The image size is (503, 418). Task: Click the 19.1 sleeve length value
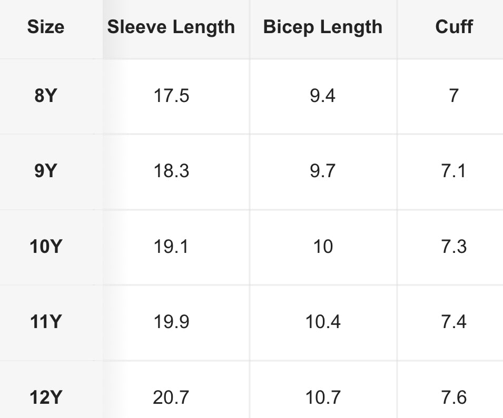coord(171,247)
